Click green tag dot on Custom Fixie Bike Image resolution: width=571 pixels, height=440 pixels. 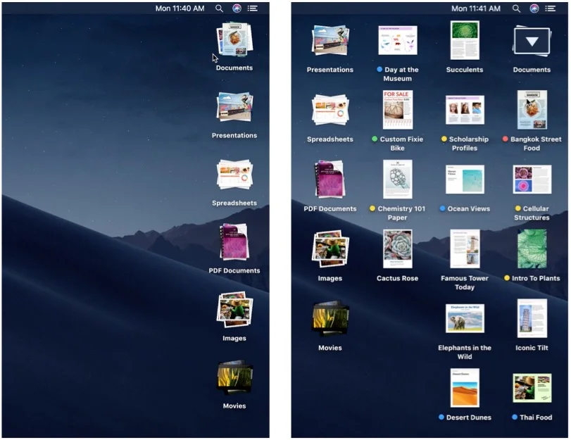[375, 139]
